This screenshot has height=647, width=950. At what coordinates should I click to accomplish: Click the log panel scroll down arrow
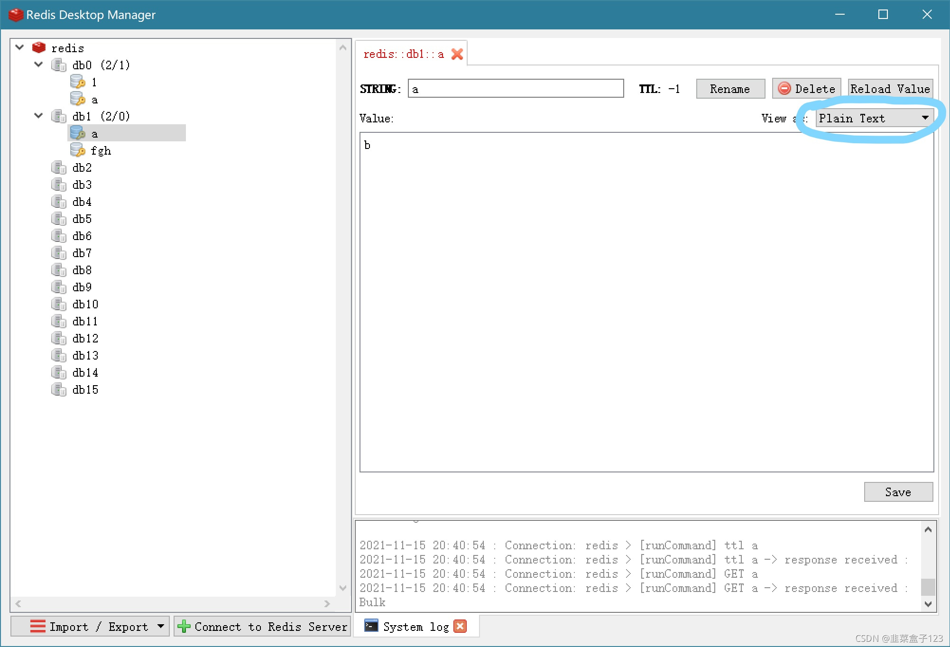point(928,604)
